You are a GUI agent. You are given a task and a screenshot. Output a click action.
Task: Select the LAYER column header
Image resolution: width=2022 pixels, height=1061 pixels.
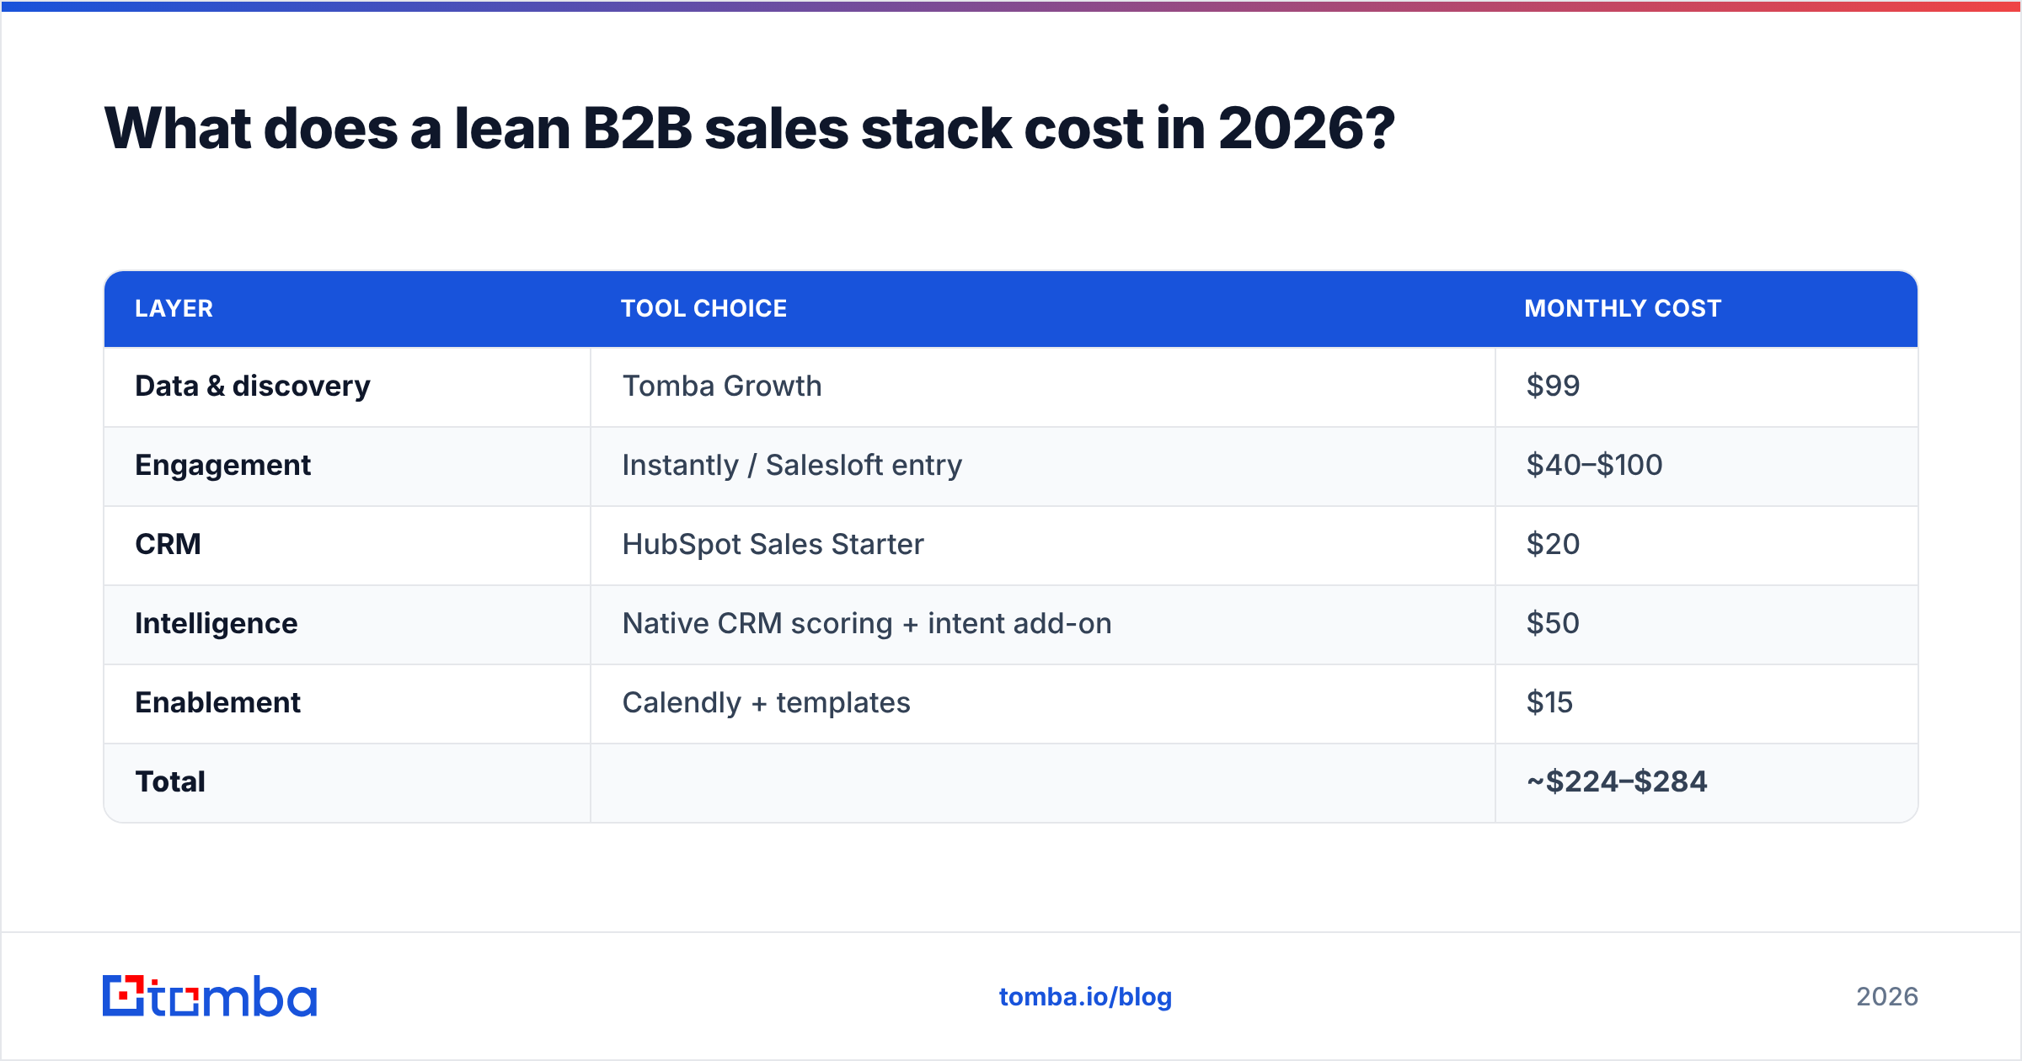174,308
